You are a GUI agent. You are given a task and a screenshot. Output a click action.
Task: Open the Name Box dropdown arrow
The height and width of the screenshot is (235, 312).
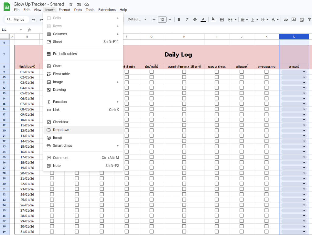point(21,30)
